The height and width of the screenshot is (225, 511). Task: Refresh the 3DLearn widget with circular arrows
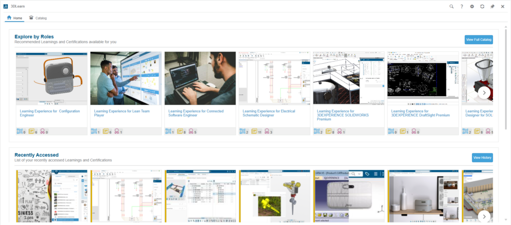coord(482,6)
